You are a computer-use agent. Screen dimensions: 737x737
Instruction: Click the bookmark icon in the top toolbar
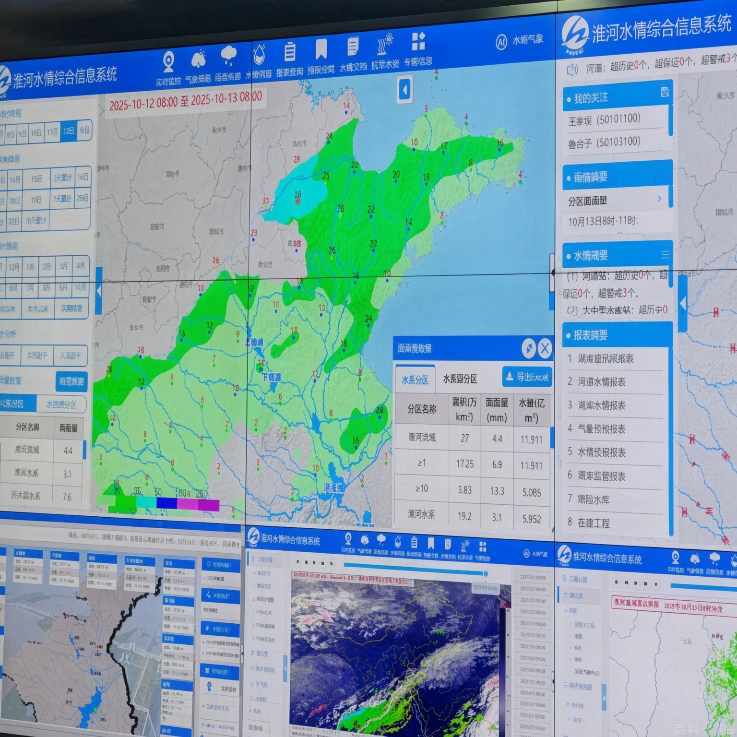point(321,49)
